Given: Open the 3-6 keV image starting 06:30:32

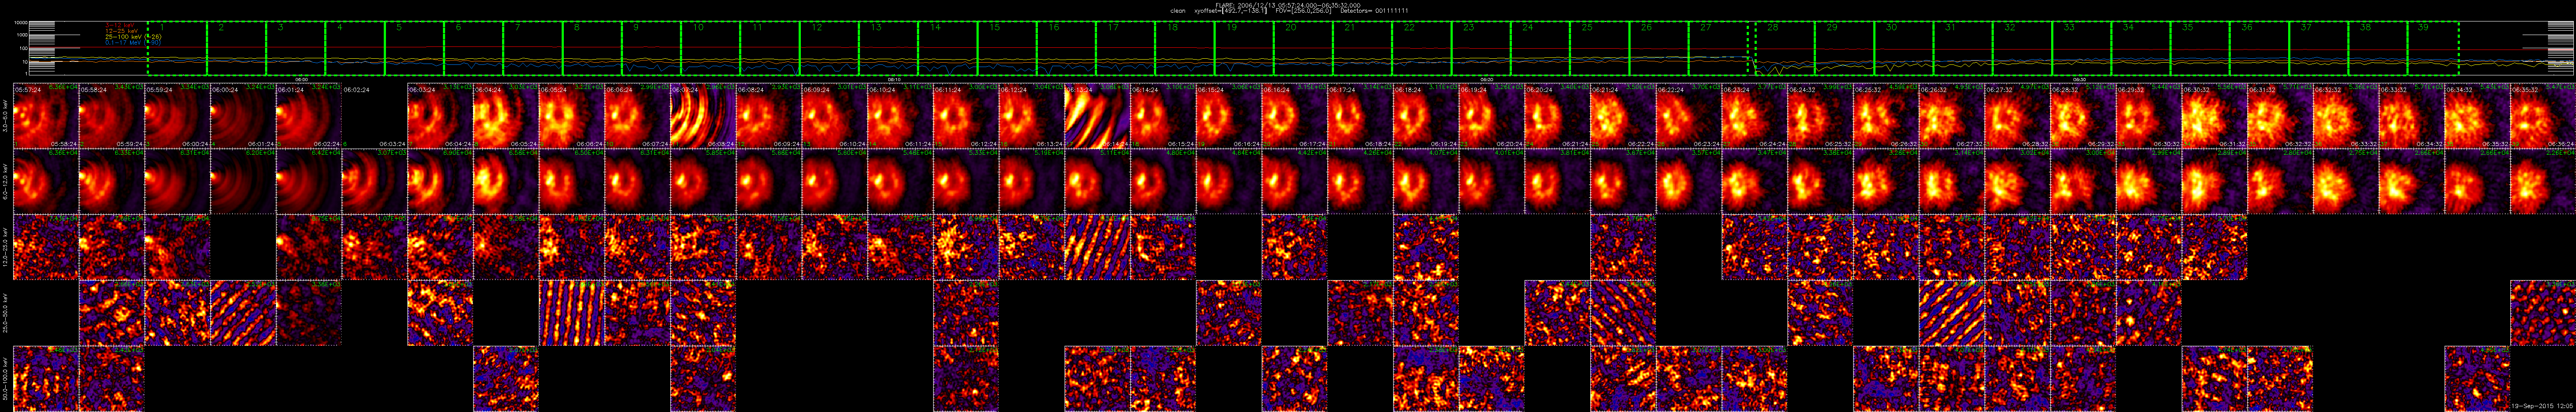Looking at the screenshot, I should click(2215, 116).
